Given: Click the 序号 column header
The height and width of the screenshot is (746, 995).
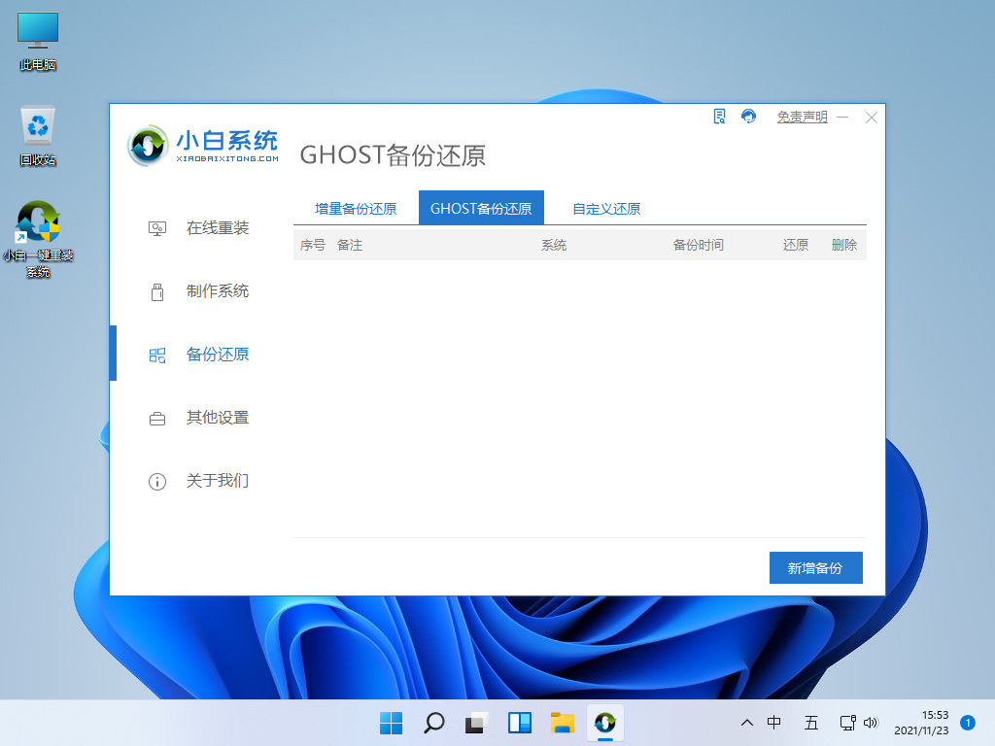Looking at the screenshot, I should tap(312, 245).
